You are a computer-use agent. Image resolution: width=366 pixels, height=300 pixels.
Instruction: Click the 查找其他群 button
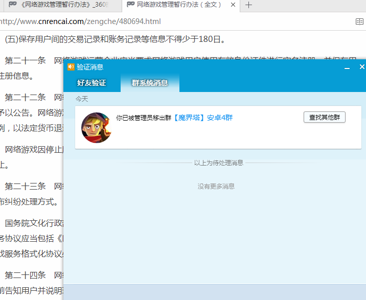(x=325, y=117)
